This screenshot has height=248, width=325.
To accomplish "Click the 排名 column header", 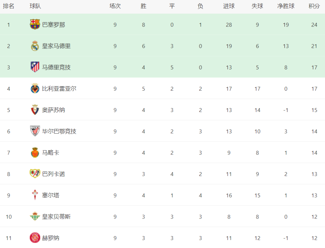I will pos(8,6).
